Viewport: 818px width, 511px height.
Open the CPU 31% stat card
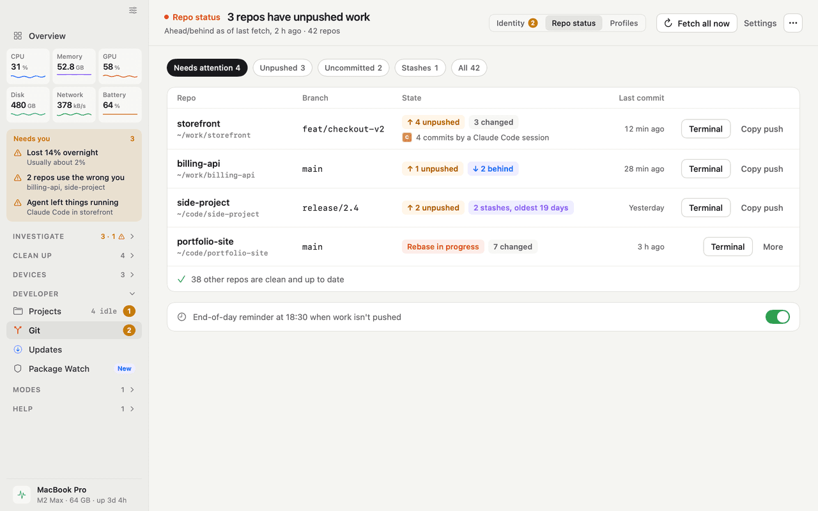coord(28,66)
